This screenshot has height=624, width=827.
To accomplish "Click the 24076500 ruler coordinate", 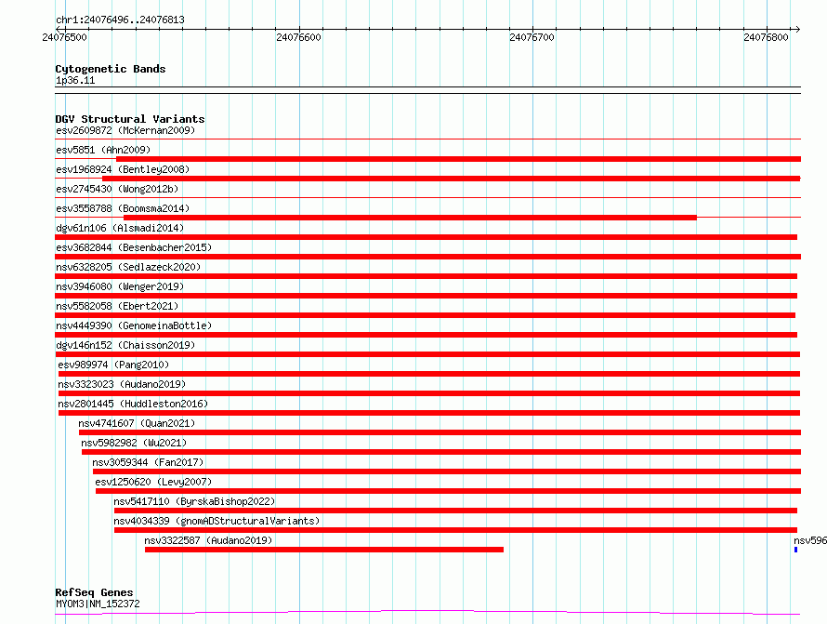I will 64,37.
